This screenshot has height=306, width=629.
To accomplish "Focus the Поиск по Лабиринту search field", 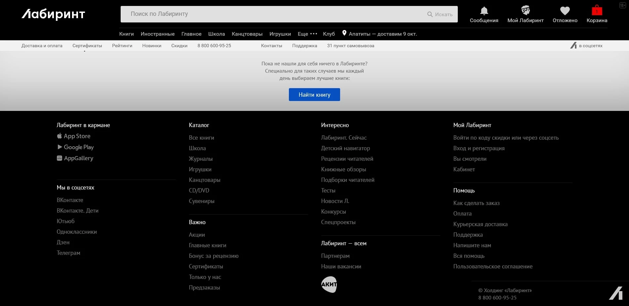I will pyautogui.click(x=274, y=14).
